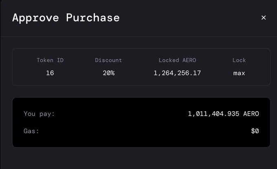Close the Approve Purchase dialog
Viewport: 277px width, 169px height.
(264, 18)
